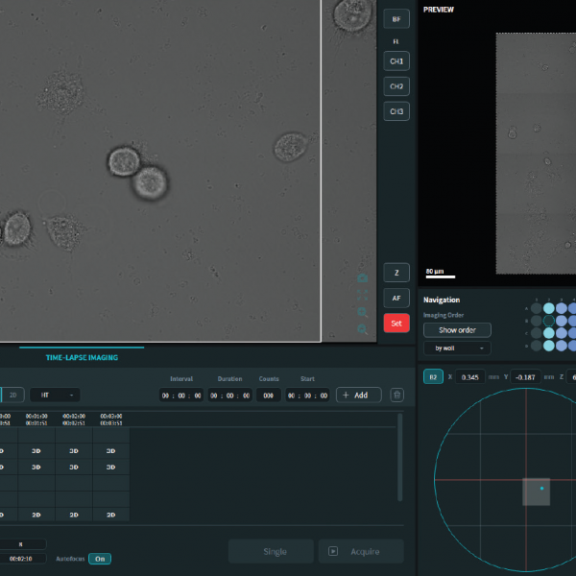576x576 pixels.
Task: Click the Z focus button
Action: 396,273
